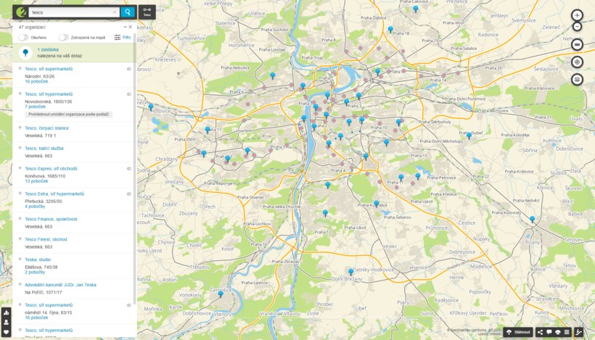Click the Praha-Zbraslav map label
595x340 pixels.
coord(286,262)
